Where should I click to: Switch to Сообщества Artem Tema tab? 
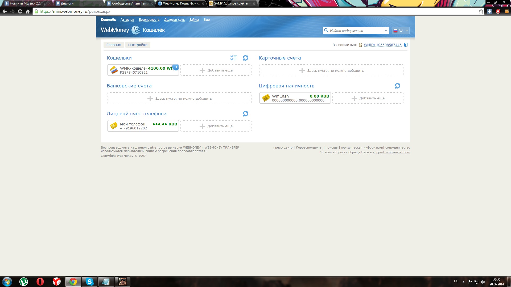point(129,3)
